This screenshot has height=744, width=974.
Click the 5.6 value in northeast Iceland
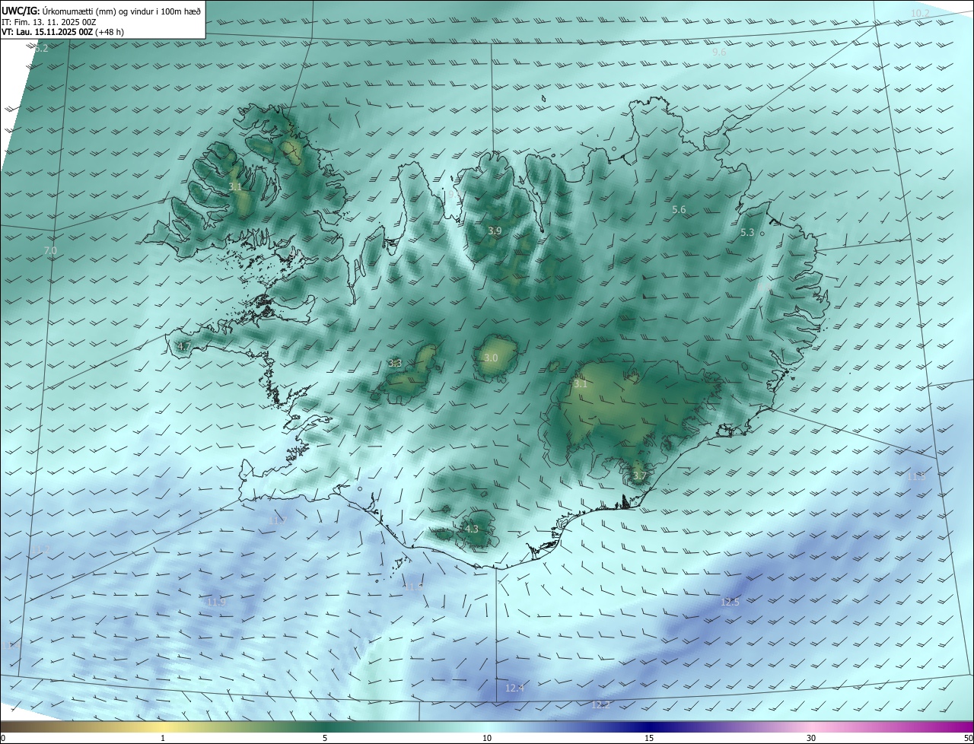tap(679, 209)
